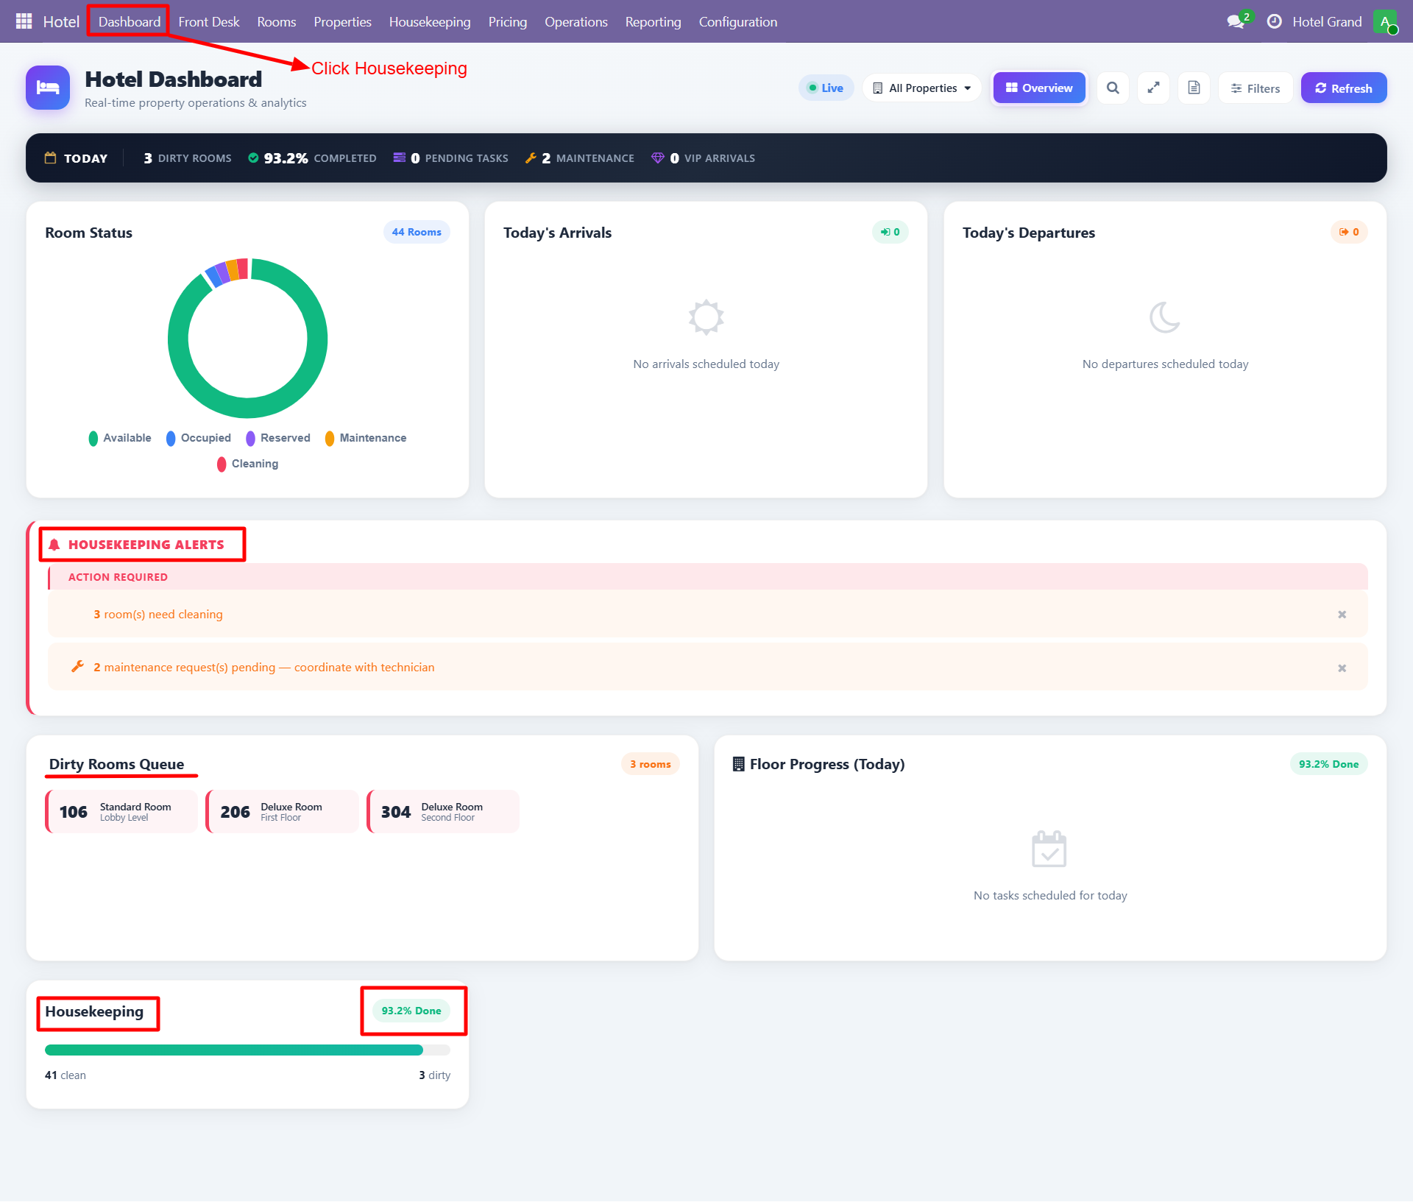This screenshot has height=1202, width=1413.
Task: Go to the Housekeeping menu item
Action: (430, 21)
